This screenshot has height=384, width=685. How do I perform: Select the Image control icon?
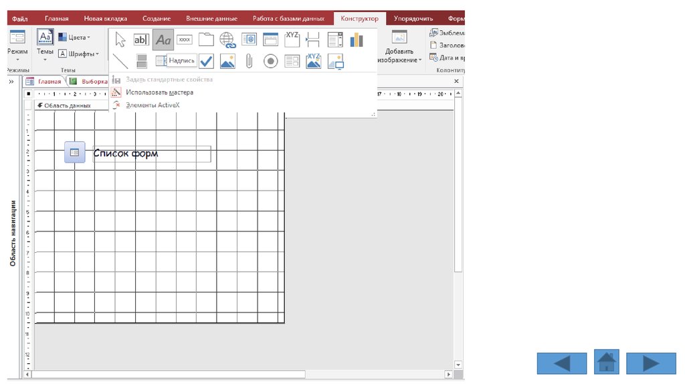point(227,62)
